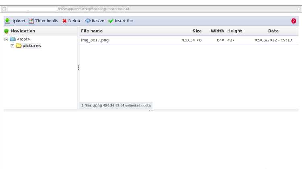The height and width of the screenshot is (169, 302).
Task: Click the green Navigation tree icon
Action: point(6,31)
